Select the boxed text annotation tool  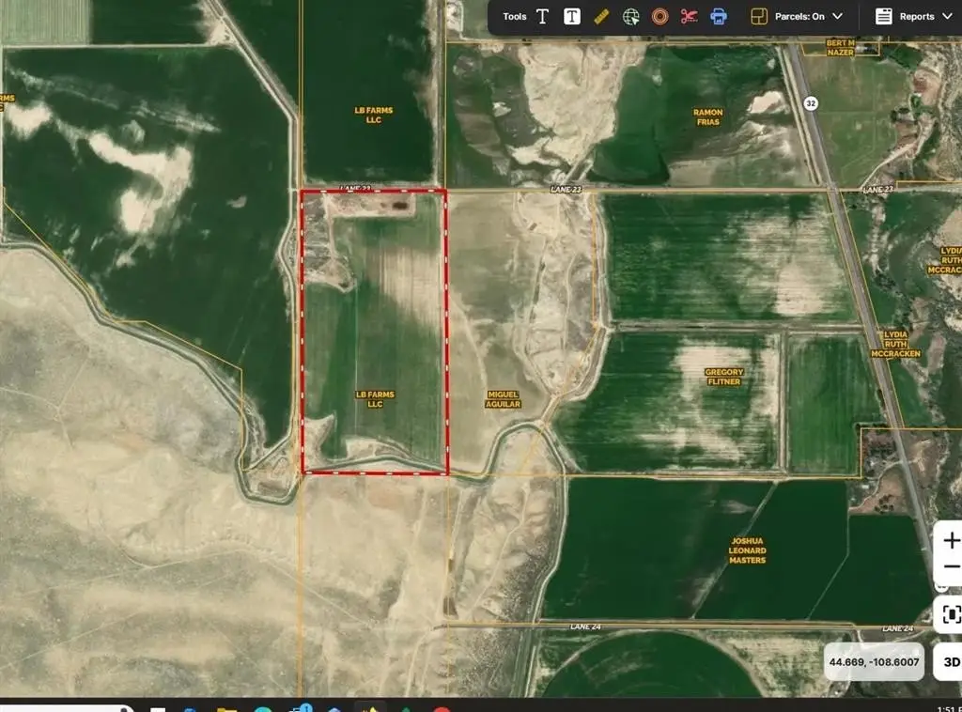coord(571,17)
